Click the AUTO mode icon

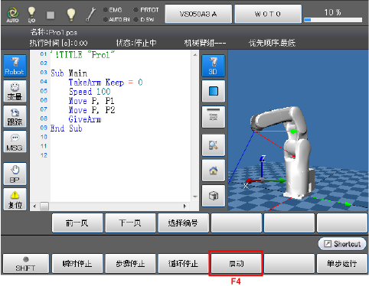12,15
